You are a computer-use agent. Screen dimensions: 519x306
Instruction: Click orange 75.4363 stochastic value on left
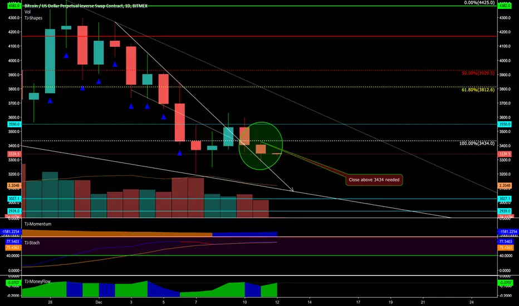click(x=13, y=248)
